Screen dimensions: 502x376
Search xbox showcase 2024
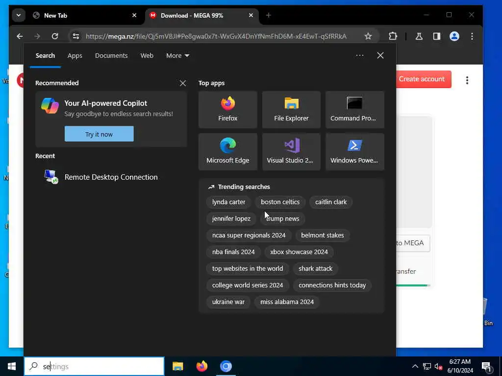pos(299,252)
